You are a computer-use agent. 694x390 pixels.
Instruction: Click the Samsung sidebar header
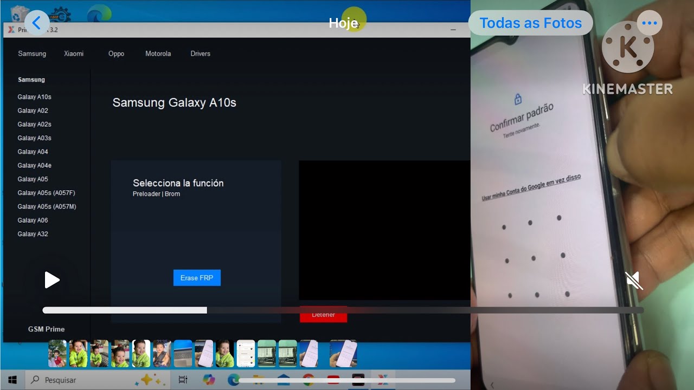tap(31, 80)
